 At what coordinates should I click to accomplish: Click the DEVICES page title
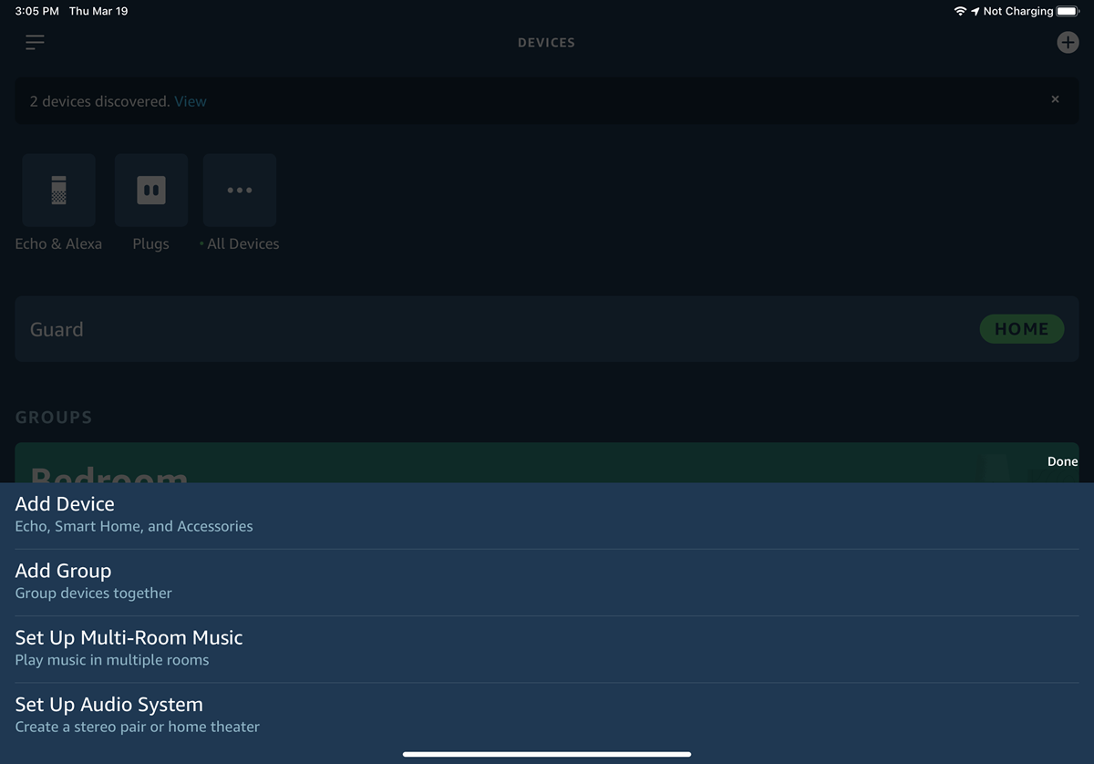[546, 43]
